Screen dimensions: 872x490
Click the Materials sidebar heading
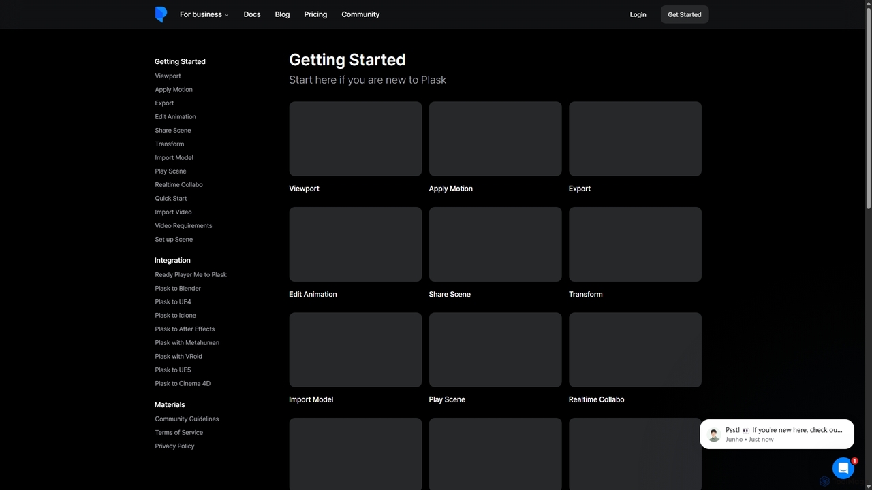[170, 404]
